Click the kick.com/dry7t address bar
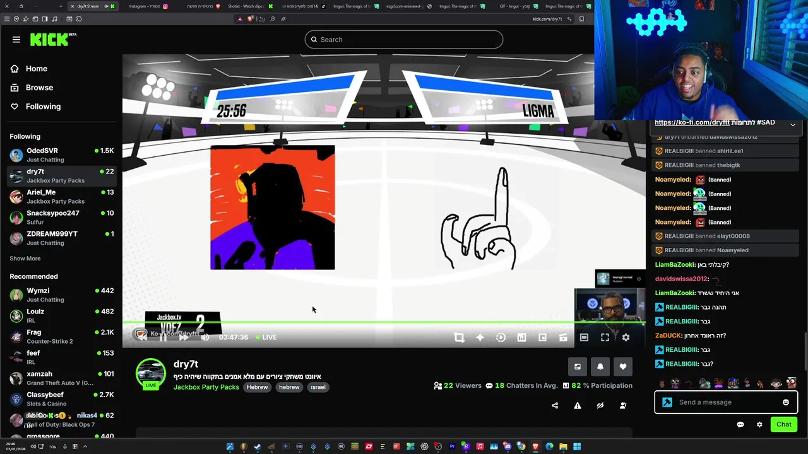This screenshot has height=454, width=808. coord(547,19)
